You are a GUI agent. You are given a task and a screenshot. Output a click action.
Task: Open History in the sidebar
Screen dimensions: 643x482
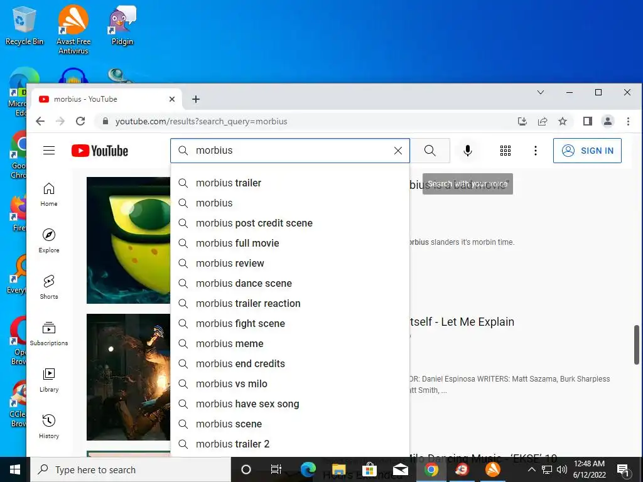click(49, 426)
